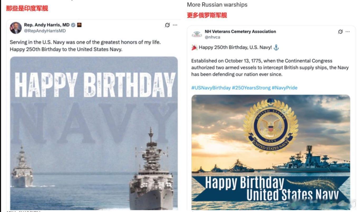
Task: Open the @RepAndyHarrisMD handle
Action: 45,31
